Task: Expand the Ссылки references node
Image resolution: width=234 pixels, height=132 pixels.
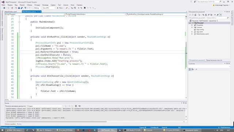Action: (192, 27)
